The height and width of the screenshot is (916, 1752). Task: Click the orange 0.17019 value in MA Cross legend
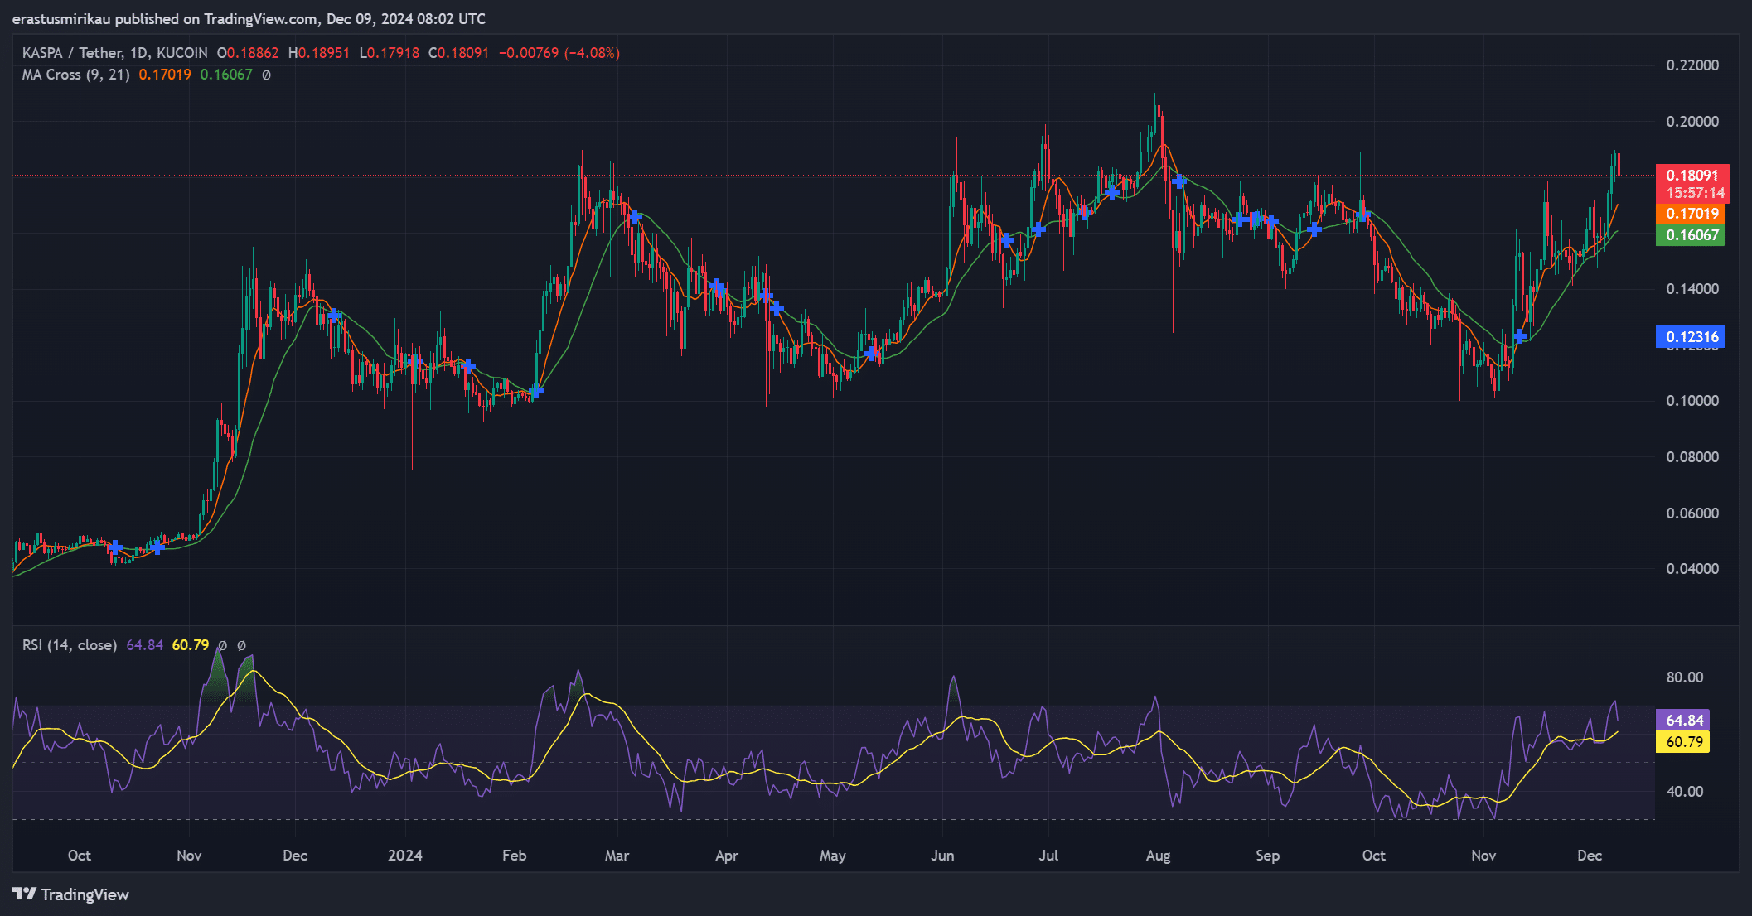[x=165, y=75]
